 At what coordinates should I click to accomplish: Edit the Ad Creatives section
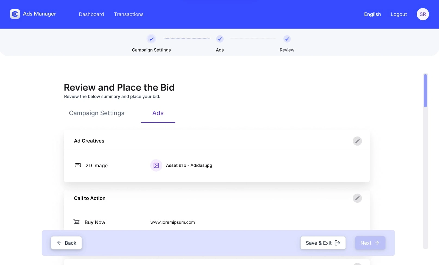(357, 141)
